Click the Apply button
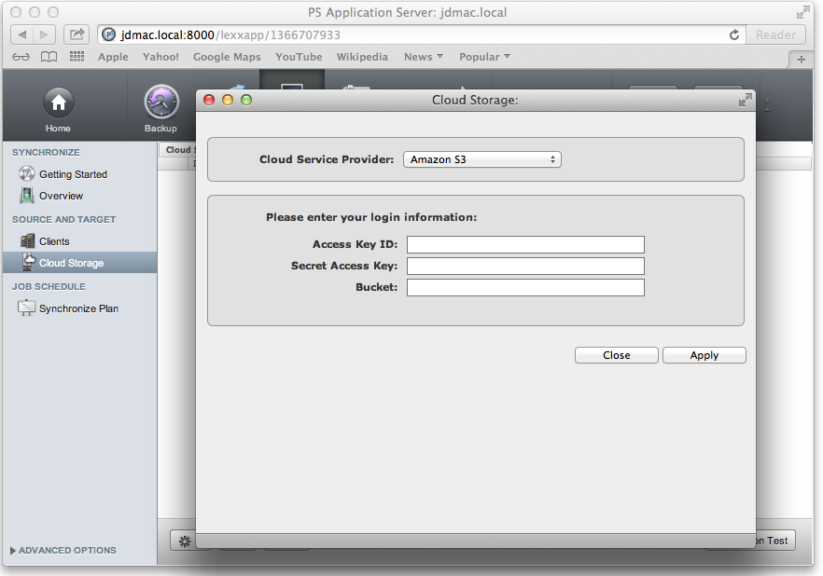823x576 pixels. 704,355
